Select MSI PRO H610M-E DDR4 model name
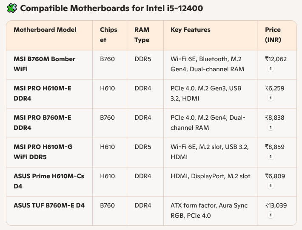Viewport: 302px width, 230px height. point(43,93)
